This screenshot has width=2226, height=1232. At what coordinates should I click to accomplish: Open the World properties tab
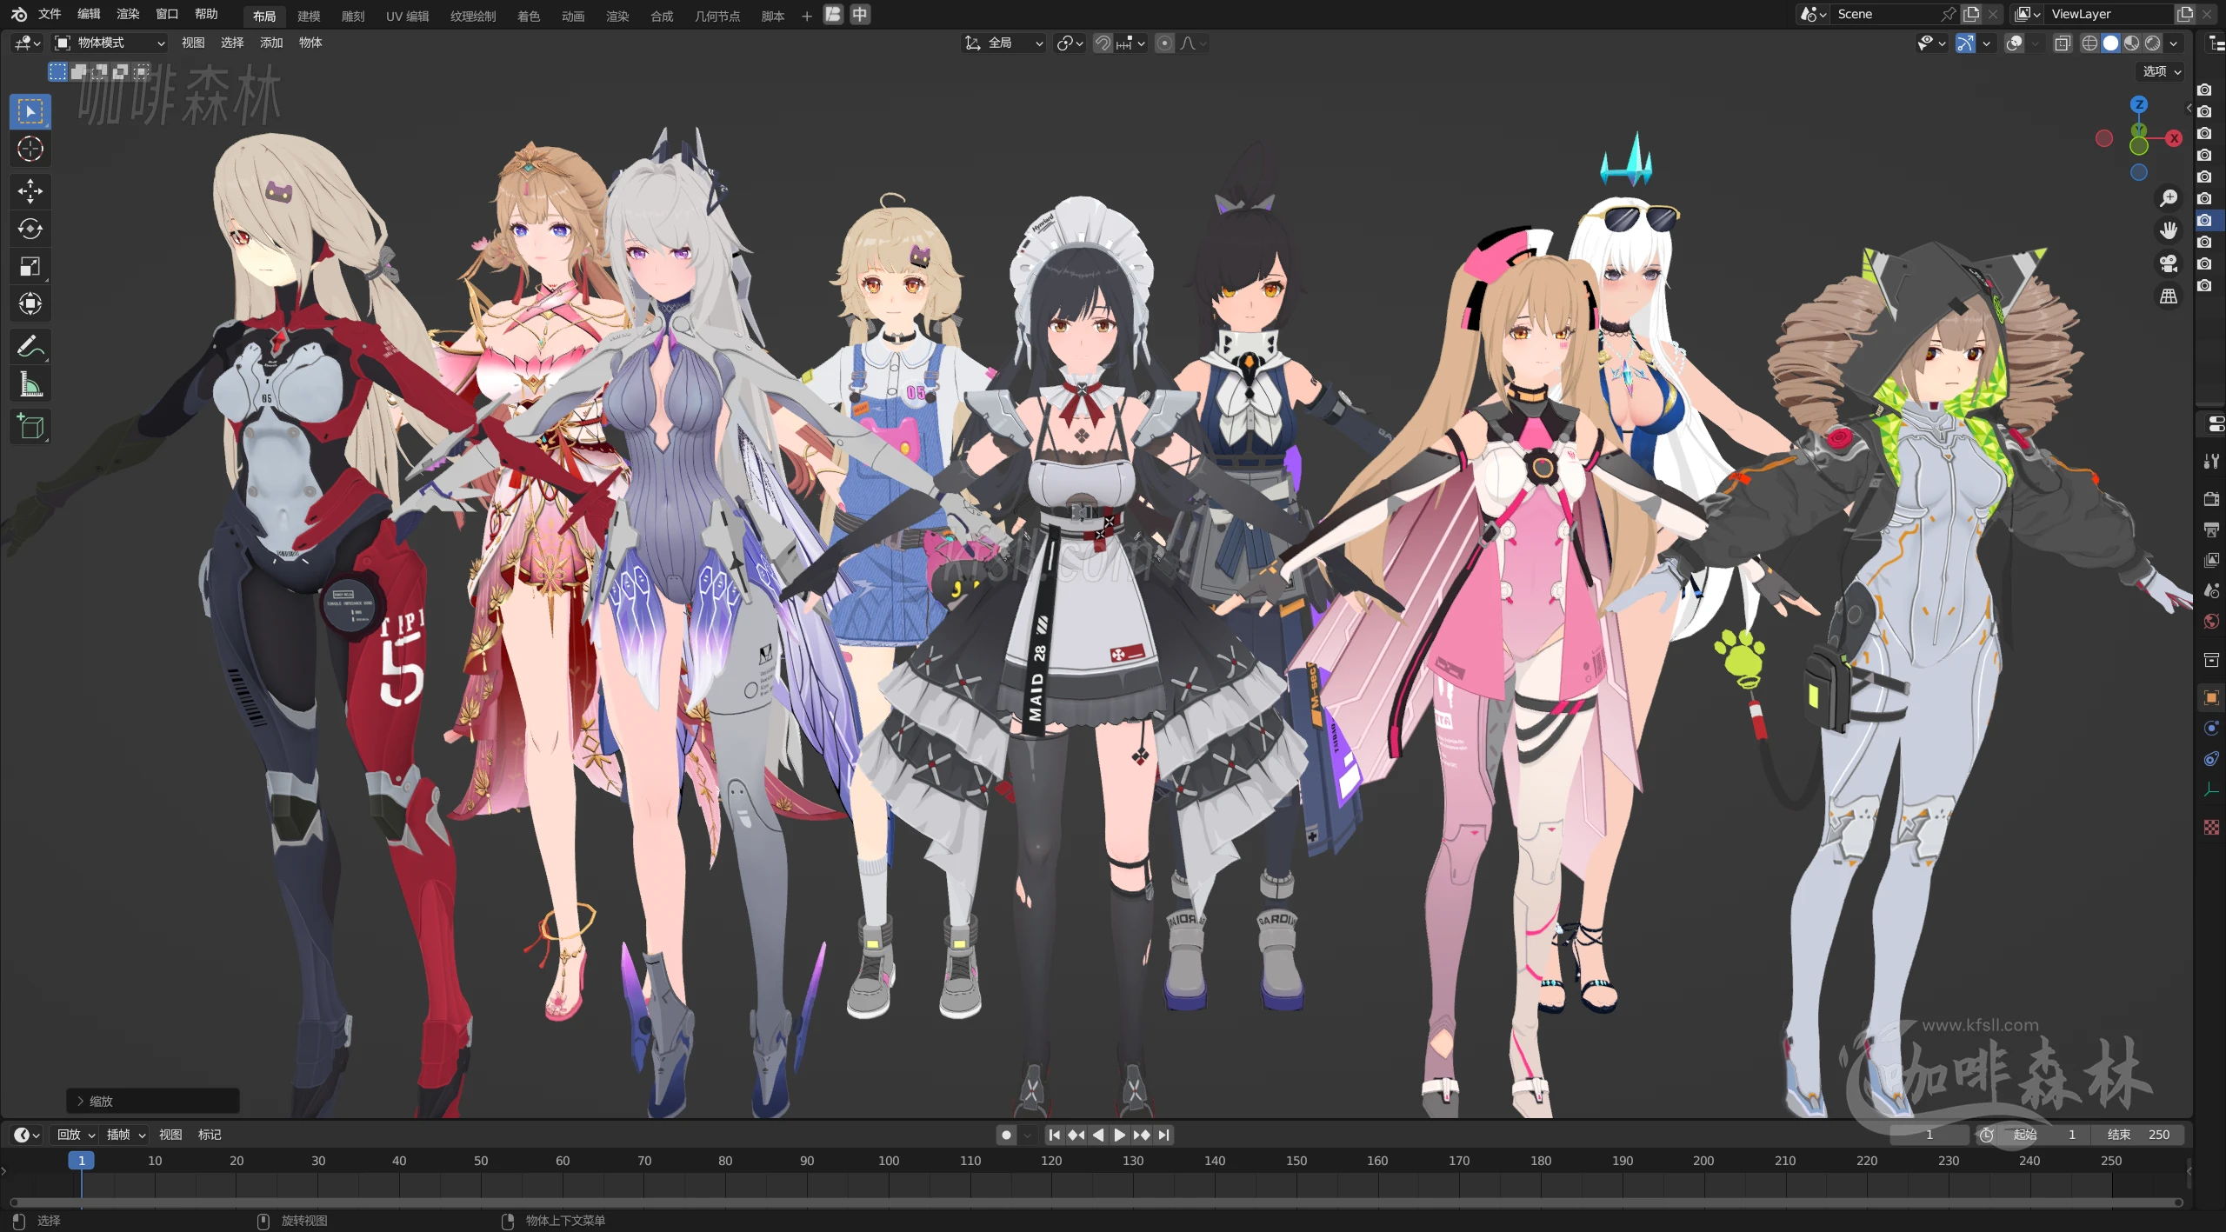(x=2211, y=621)
